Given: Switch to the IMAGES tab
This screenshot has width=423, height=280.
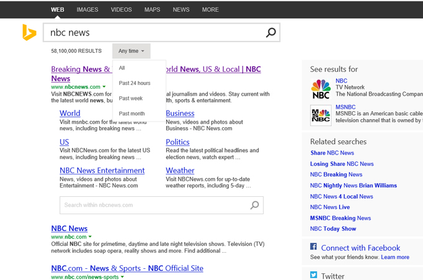Looking at the screenshot, I should coord(88,10).
